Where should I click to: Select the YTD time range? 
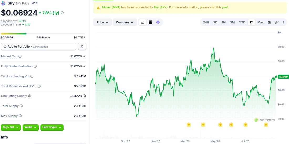pos(242,22)
